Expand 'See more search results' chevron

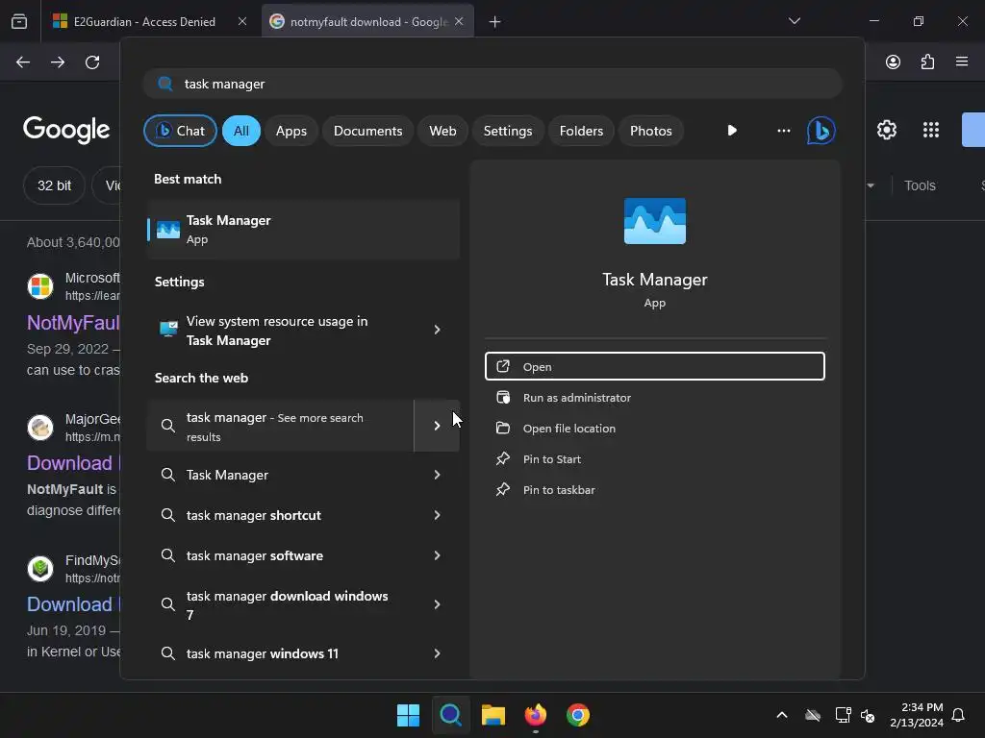click(437, 426)
